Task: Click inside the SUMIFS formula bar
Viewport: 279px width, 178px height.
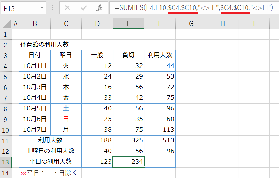Action: (194, 8)
